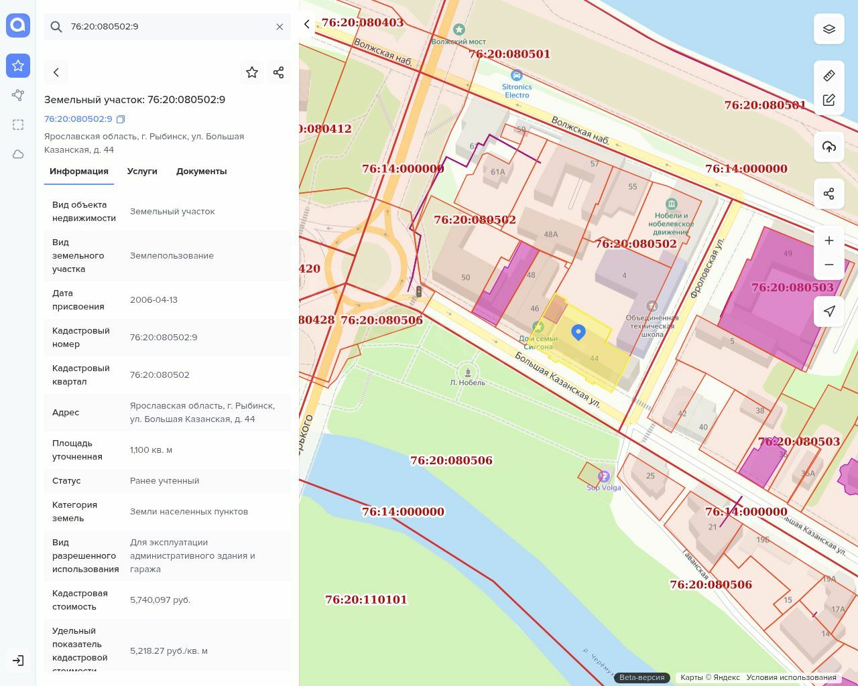858x686 pixels.
Task: Click into the cadastral search field
Action: click(168, 27)
